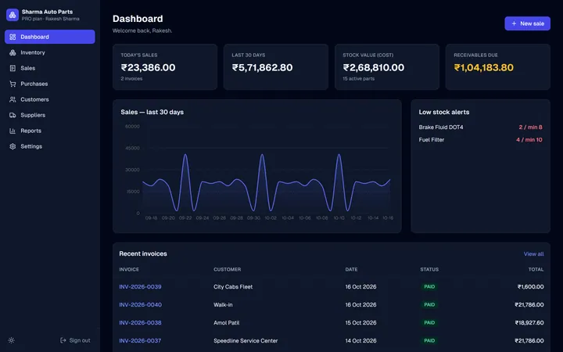This screenshot has width=563, height=352.
Task: Open invoice INV-2026-0038
Action: click(x=140, y=322)
